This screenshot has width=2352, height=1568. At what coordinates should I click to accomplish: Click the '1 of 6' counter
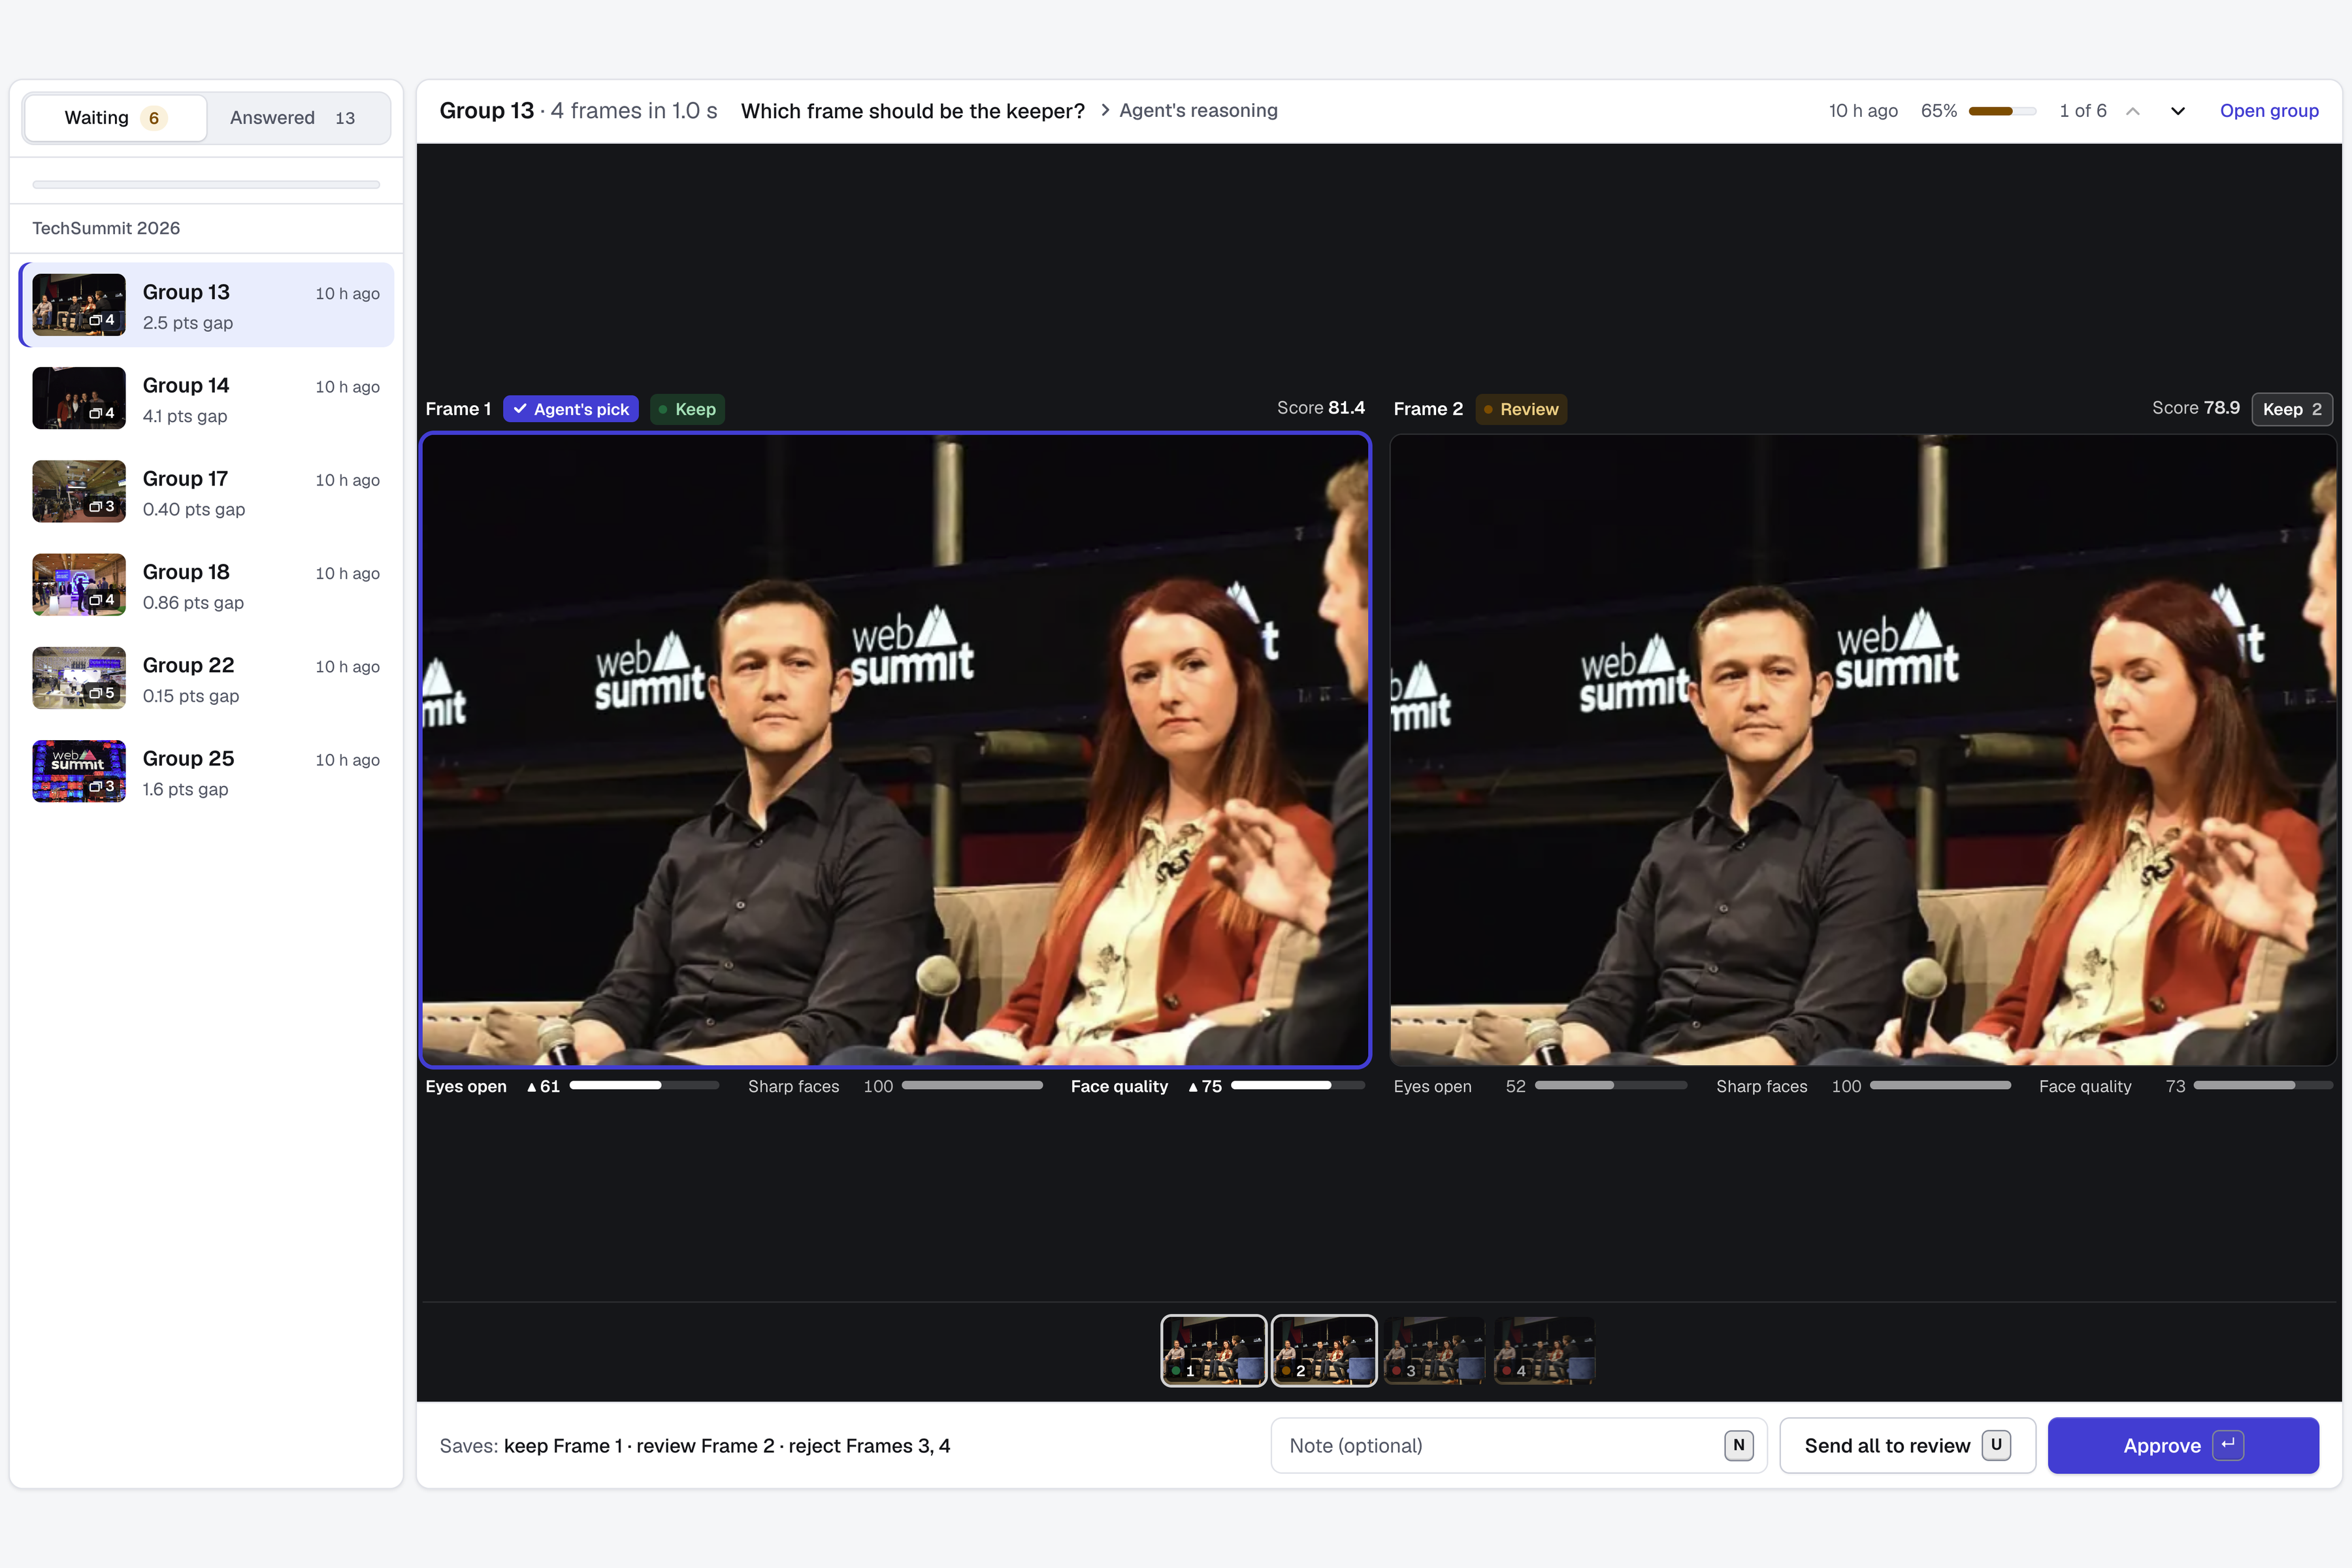pos(2083,111)
